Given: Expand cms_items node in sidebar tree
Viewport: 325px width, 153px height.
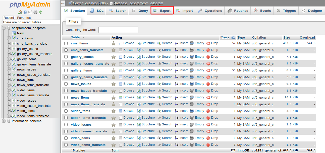Looking at the screenshot, I should (x=9, y=38).
